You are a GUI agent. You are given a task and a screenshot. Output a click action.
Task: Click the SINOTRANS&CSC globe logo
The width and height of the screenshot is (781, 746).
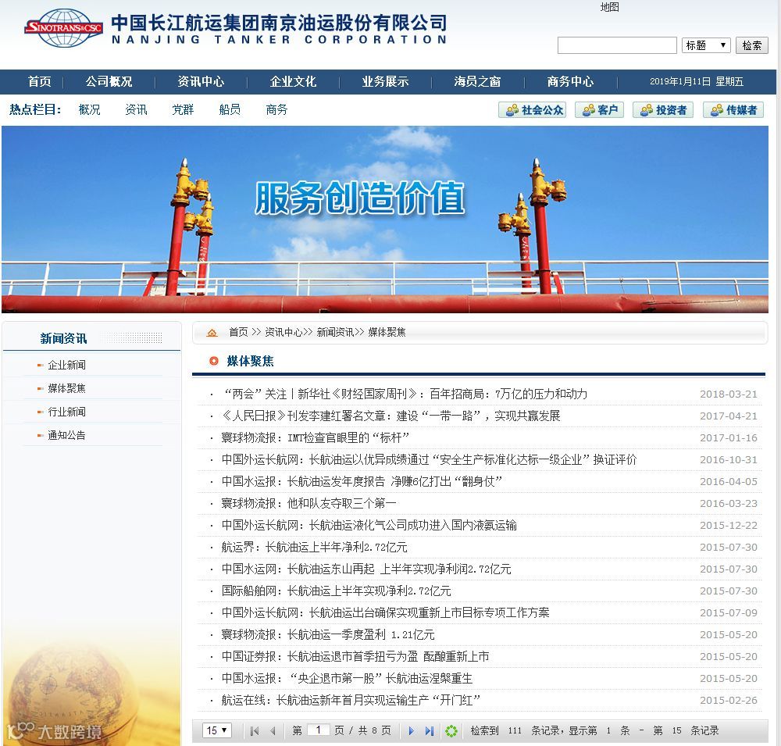64,28
